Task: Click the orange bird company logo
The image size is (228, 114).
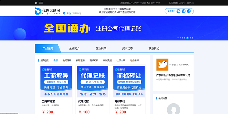Action: 162,65
